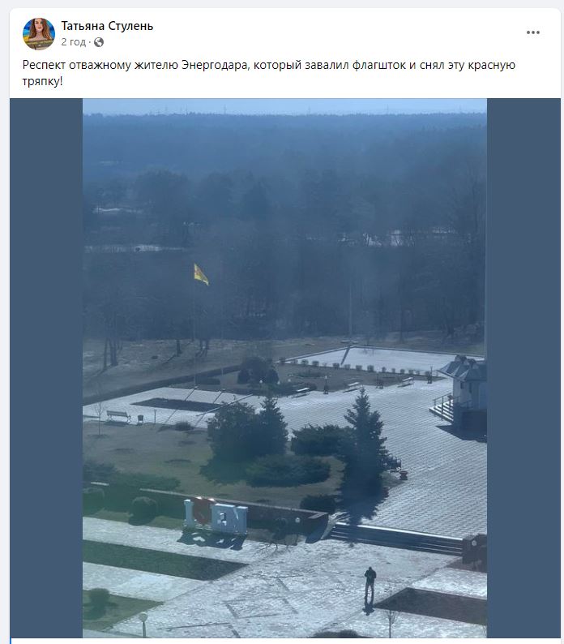Click the building with steps in photo

[x=462, y=393]
